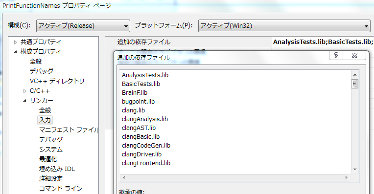Select 全般 under 構成プロパティ
Screen dimensions: 374x194
coord(36,62)
